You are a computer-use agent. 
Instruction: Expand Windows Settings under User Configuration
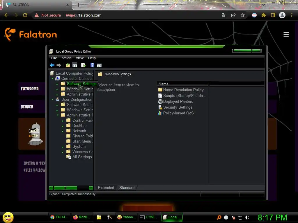click(57, 110)
